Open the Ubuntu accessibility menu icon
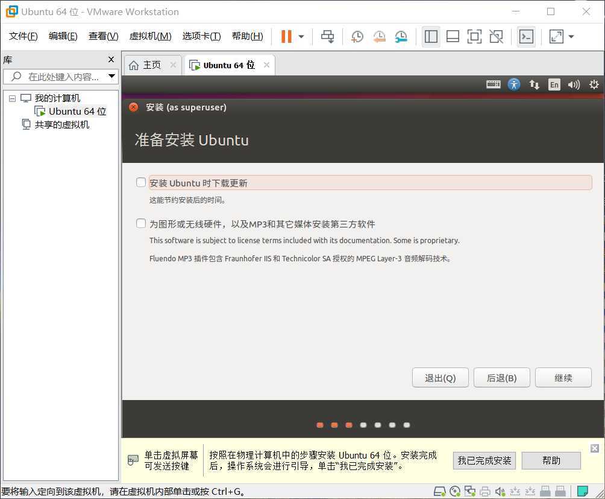The height and width of the screenshot is (499, 605). click(x=514, y=84)
